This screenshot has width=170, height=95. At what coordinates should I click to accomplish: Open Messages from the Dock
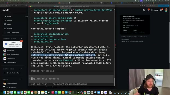point(15,92)
